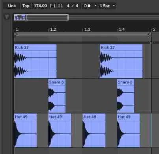Select the Snare 8 clip at 1.2
The image size is (159, 154).
[57, 96]
